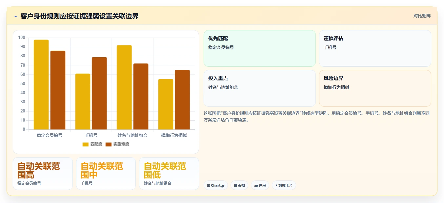Viewport: 444px width, 203px height.
Task: Click the yellow bar for 稳定会员编号
Action: [41, 85]
